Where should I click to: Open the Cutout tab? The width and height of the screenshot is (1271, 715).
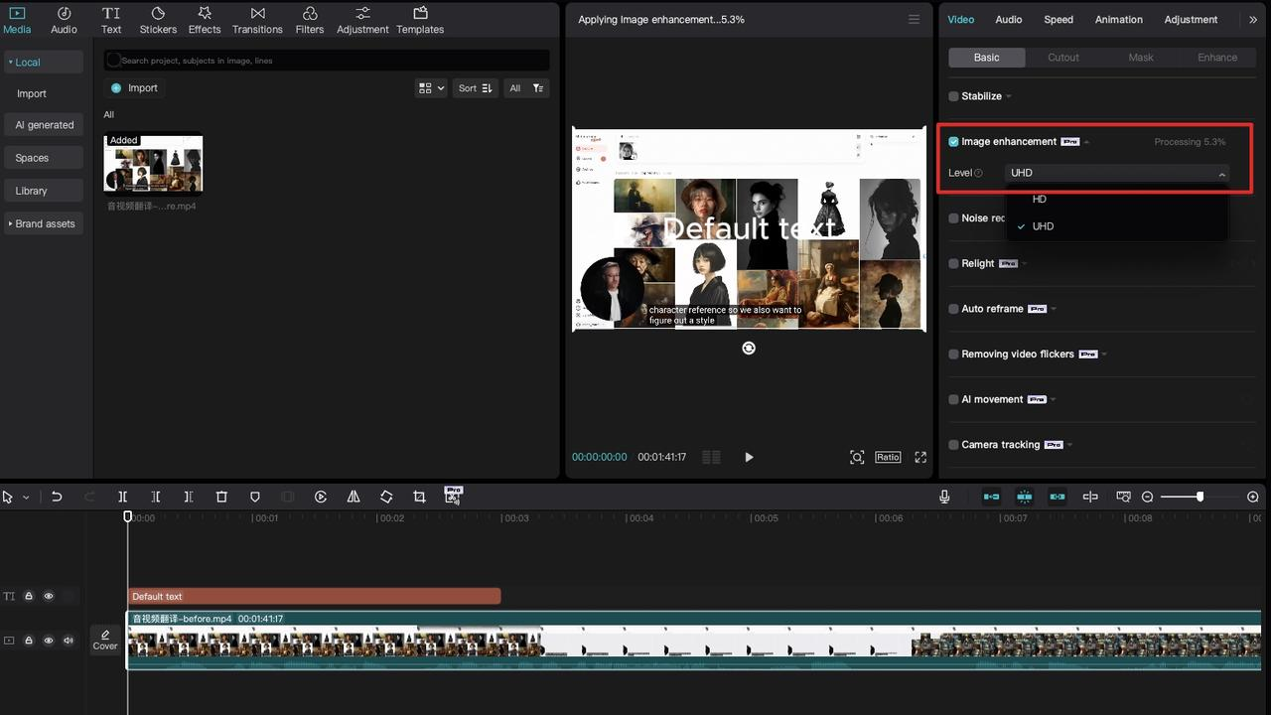click(1062, 57)
